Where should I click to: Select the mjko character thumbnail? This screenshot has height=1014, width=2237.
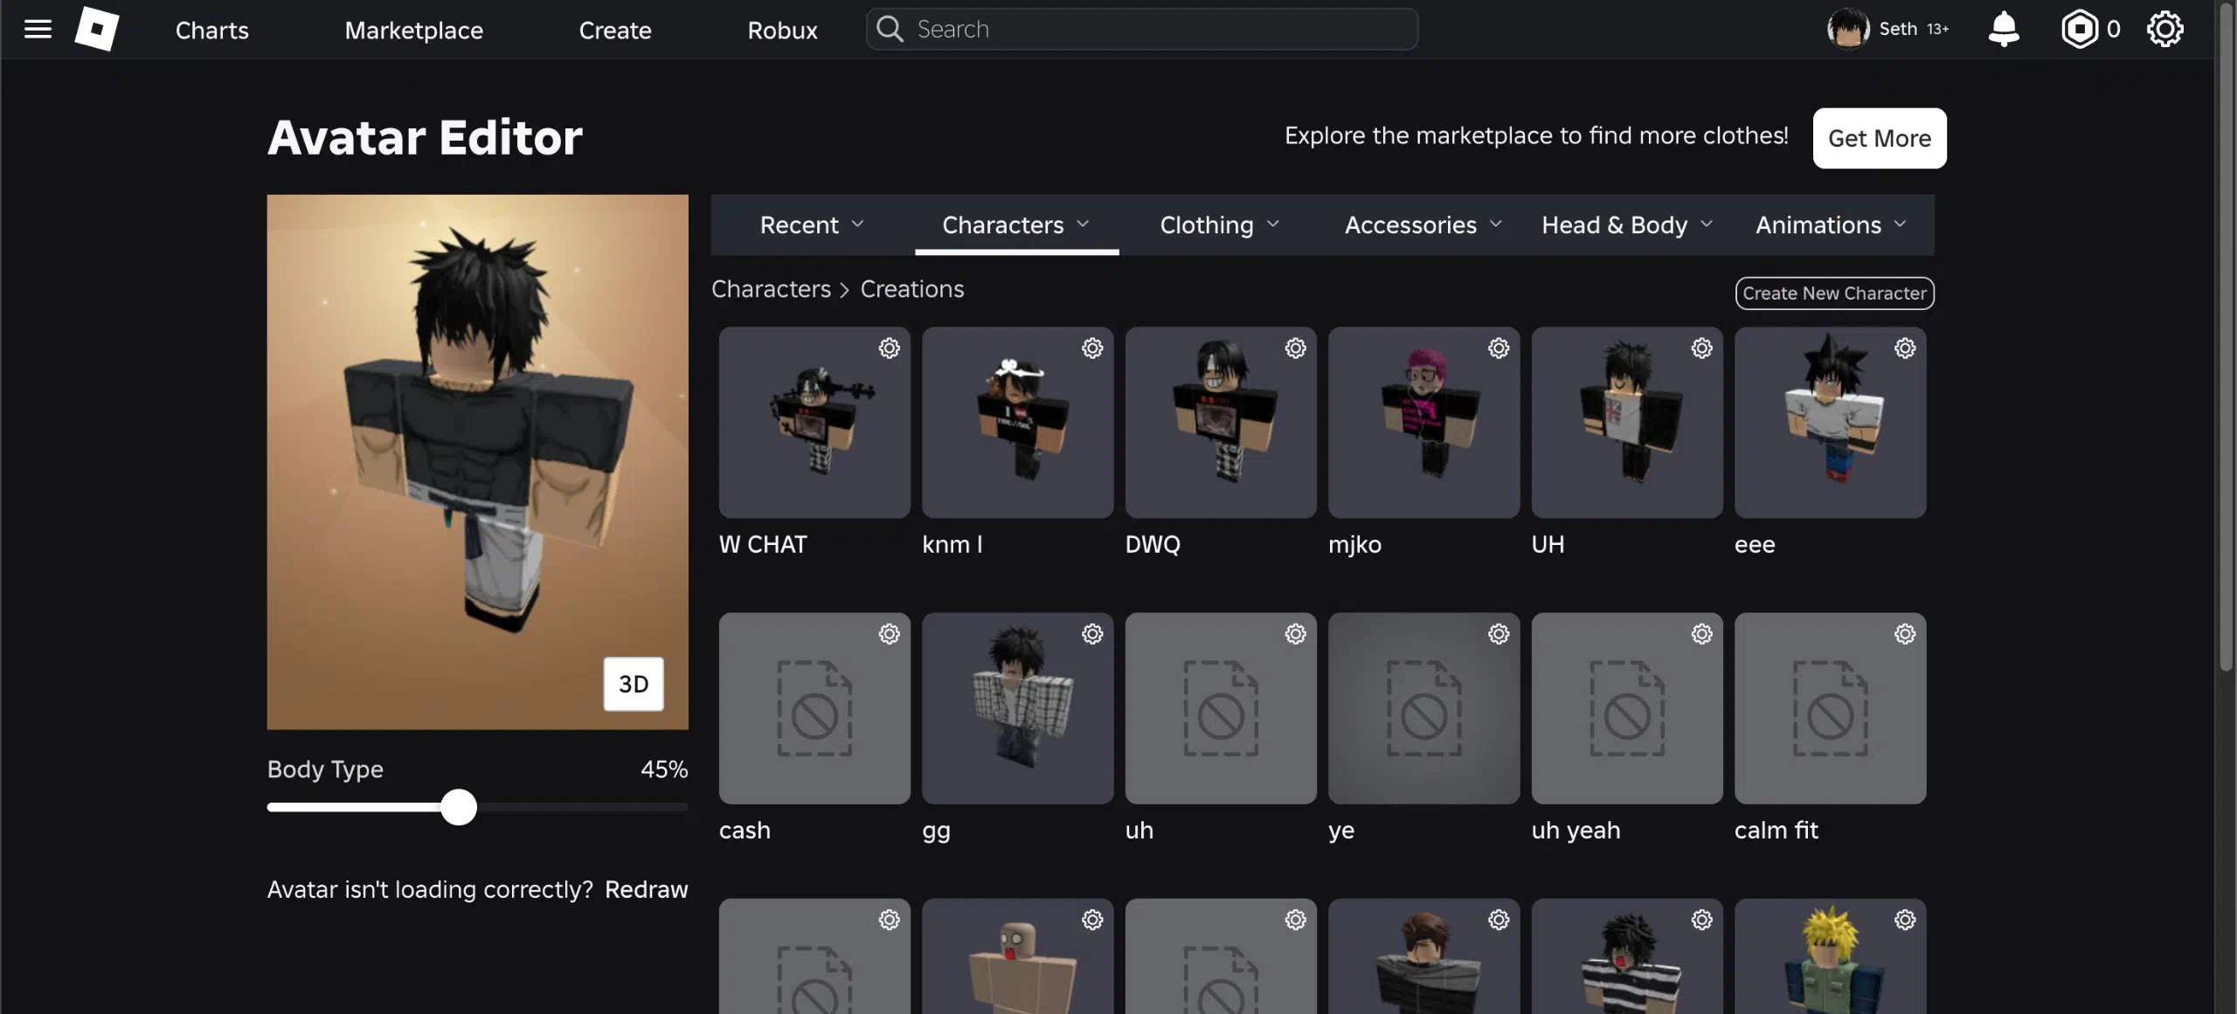[1423, 423]
